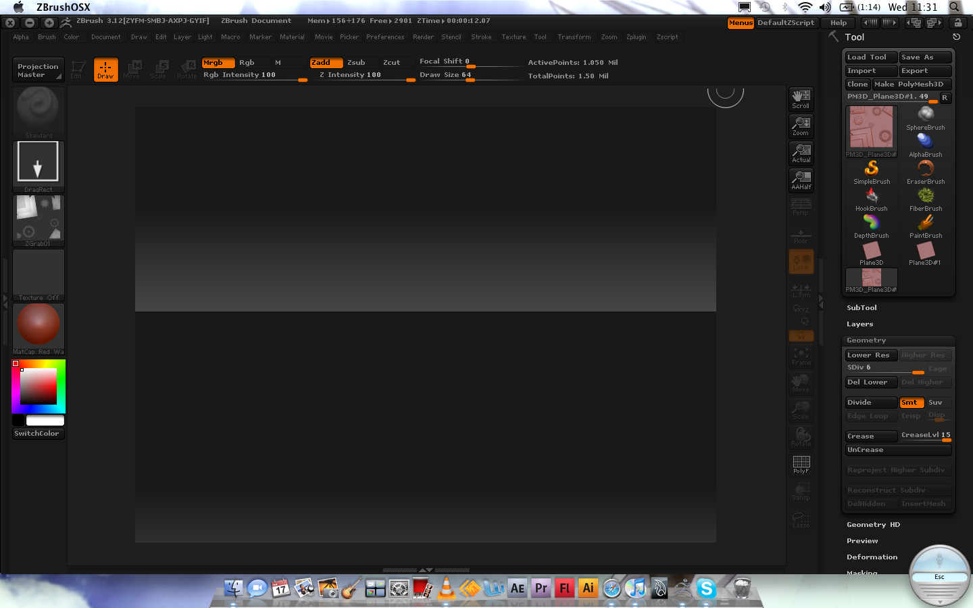
Task: Toggle Zadd mode
Action: (326, 63)
